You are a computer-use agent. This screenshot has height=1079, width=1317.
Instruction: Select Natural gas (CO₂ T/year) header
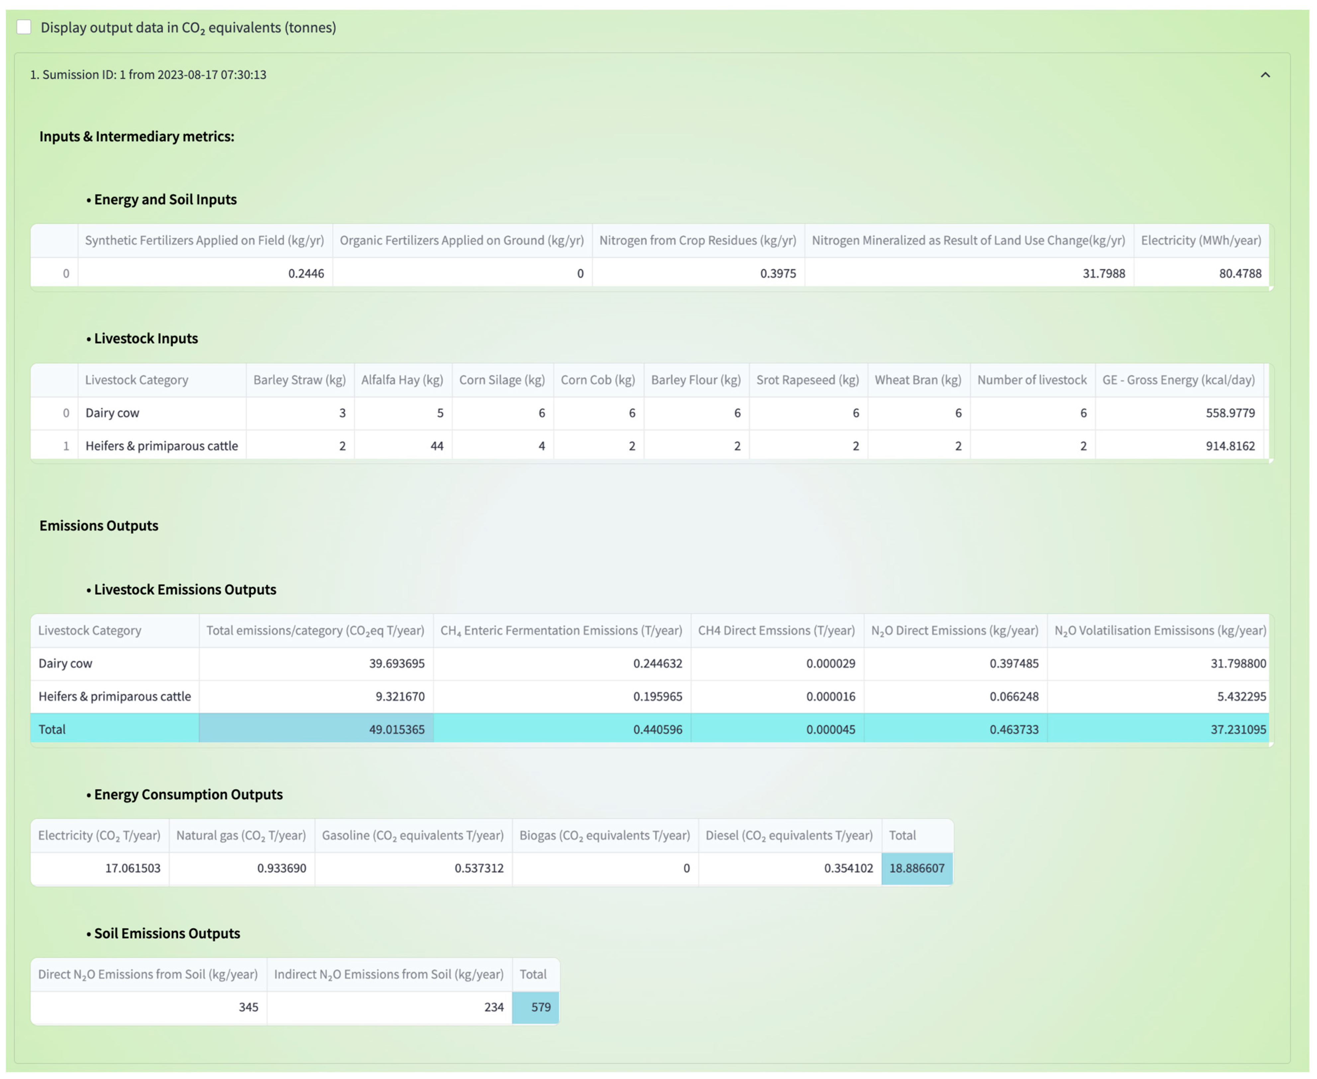click(x=241, y=835)
